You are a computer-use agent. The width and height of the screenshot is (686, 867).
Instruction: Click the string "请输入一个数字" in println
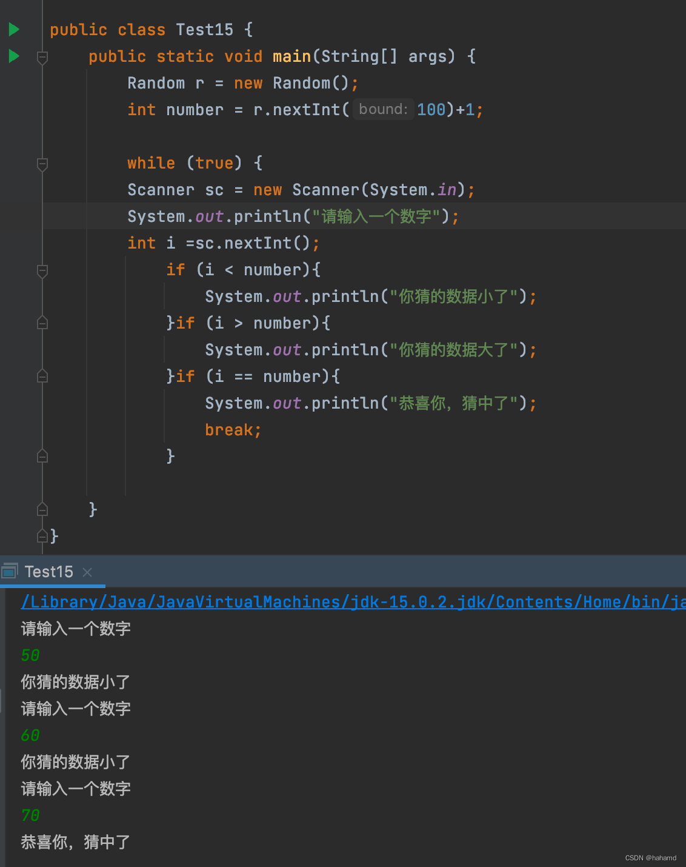(x=376, y=216)
